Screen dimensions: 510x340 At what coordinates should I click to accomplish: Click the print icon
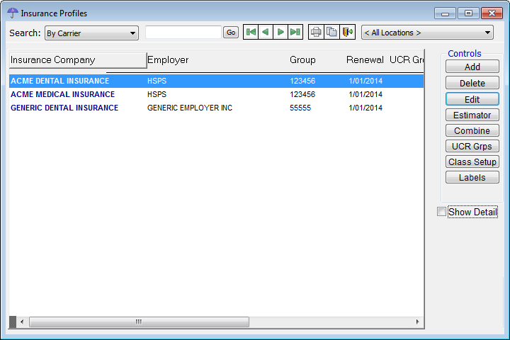[316, 33]
